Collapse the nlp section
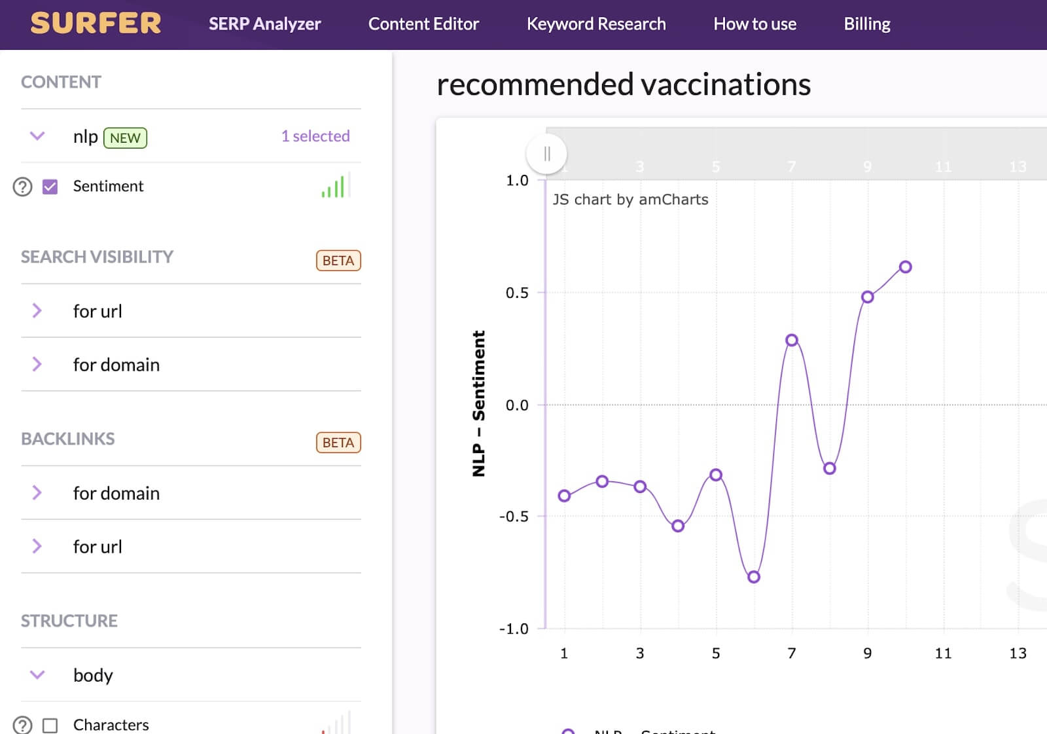Image resolution: width=1047 pixels, height=734 pixels. pos(37,136)
